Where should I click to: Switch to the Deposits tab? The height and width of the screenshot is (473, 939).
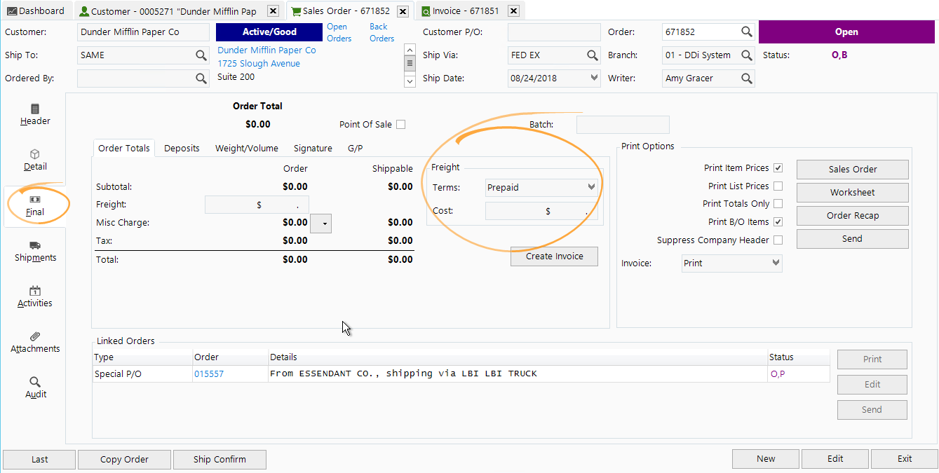tap(182, 148)
